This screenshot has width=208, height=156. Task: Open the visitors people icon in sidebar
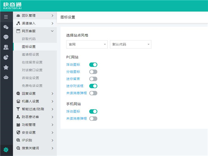(x=6, y=47)
